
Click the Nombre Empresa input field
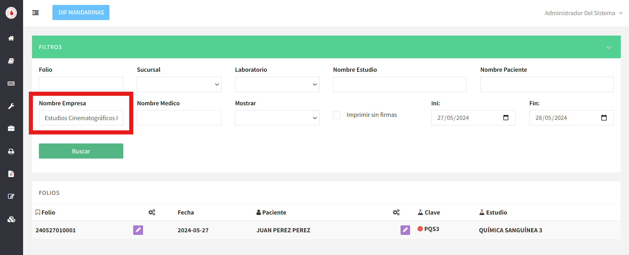coord(81,118)
